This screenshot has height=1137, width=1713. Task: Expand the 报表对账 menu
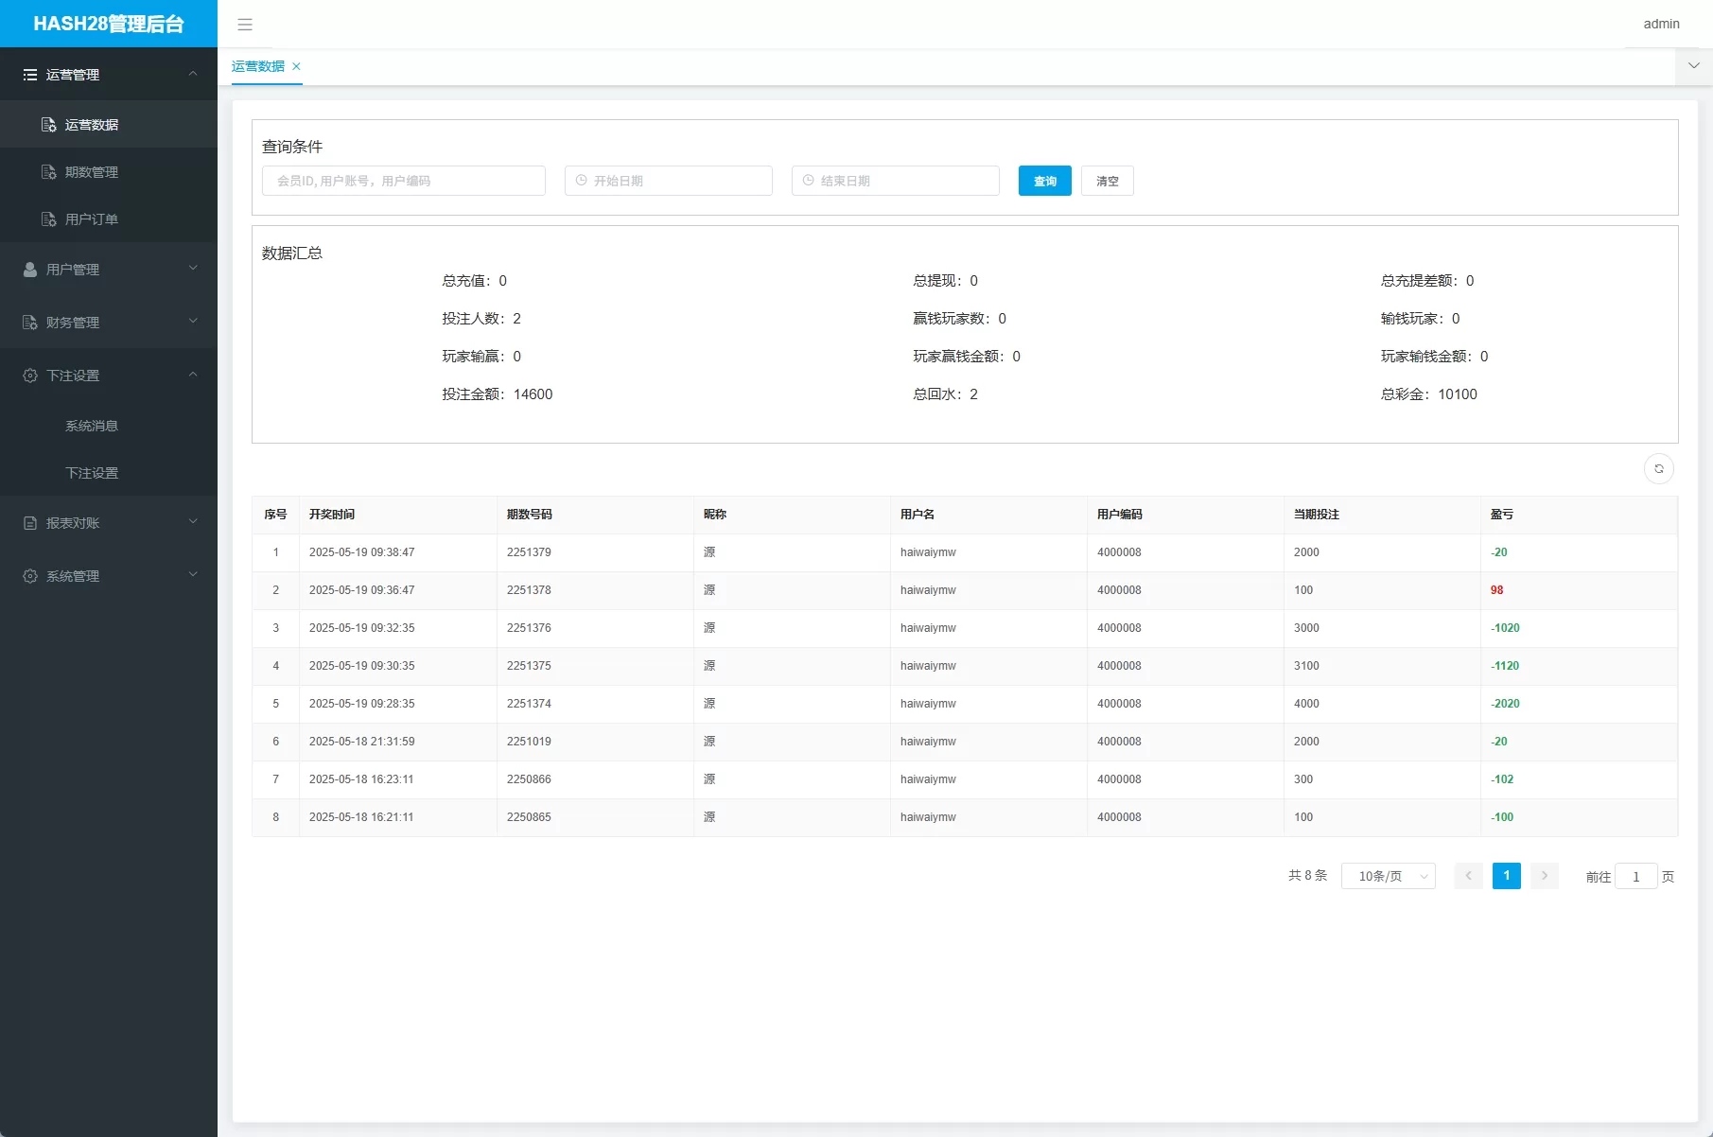(x=109, y=523)
